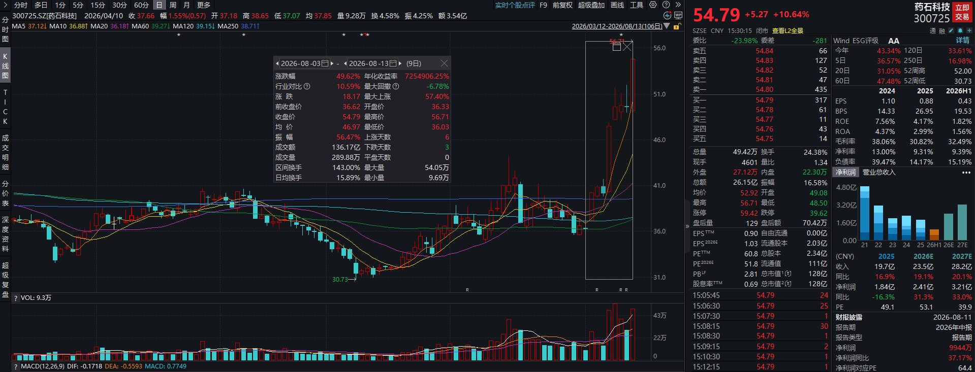Viewport: 975px width, 372px height.
Task: Open the chart settings gear icon
Action: [653, 5]
